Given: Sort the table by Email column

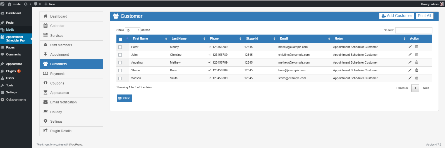Looking at the screenshot, I should click(284, 39).
